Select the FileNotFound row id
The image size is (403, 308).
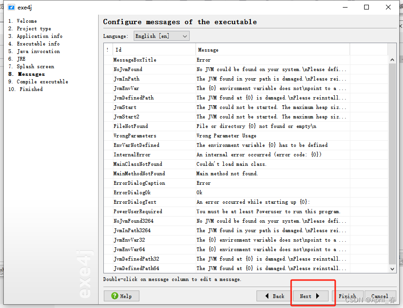point(130,126)
